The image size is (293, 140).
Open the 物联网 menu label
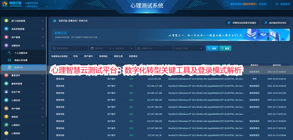15,117
